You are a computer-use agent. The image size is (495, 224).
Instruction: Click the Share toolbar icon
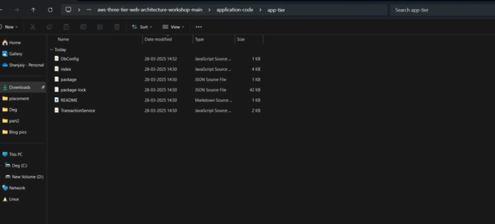tap(100, 27)
